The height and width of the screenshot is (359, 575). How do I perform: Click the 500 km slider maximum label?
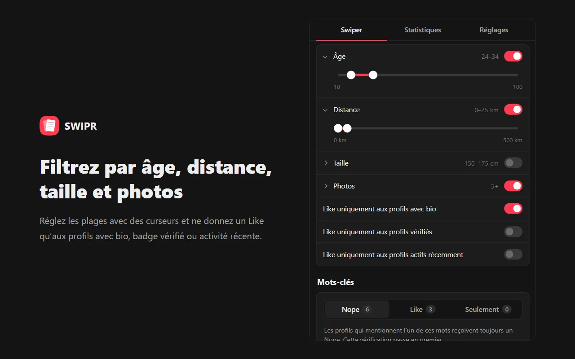513,140
